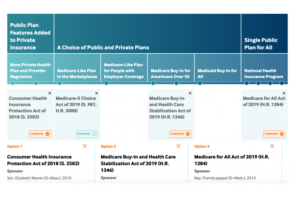The width and height of the screenshot is (295, 197).
Task: Close the Medicare for All Act card
Action: (x=284, y=93)
